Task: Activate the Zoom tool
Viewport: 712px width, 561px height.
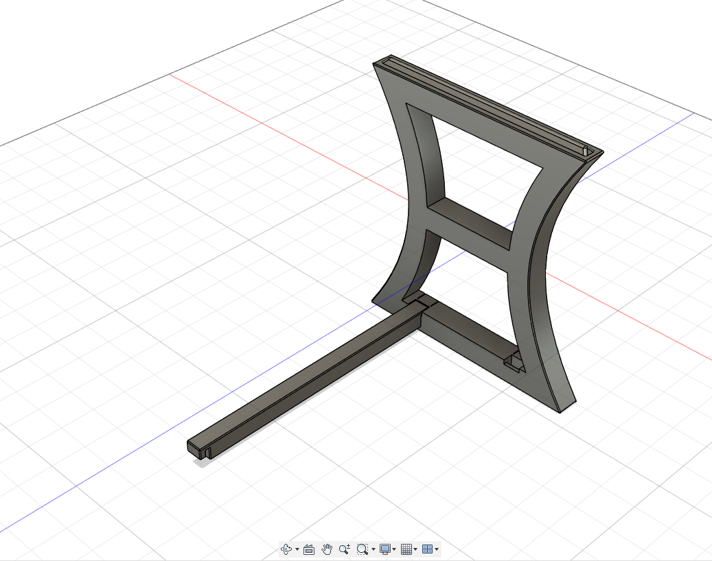Action: 345,549
